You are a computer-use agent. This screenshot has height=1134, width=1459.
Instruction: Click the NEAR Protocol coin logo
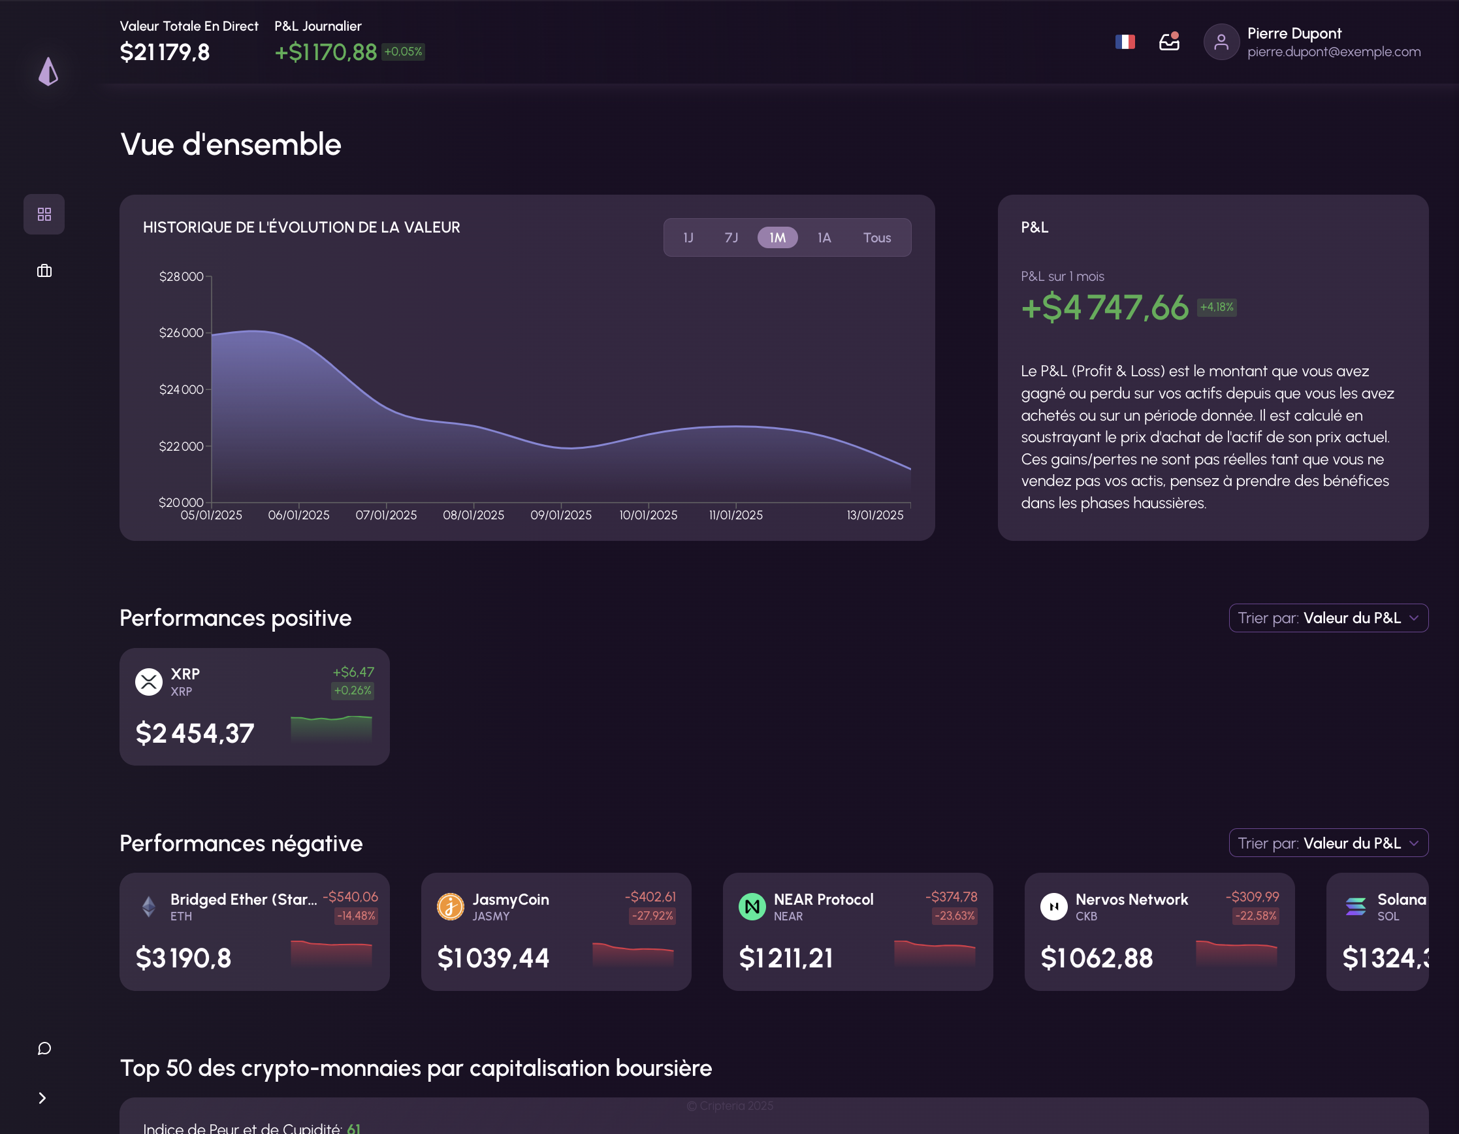tap(752, 906)
